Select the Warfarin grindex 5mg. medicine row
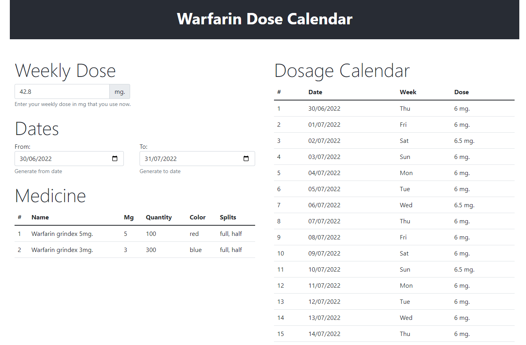This screenshot has height=345, width=526. pos(62,234)
